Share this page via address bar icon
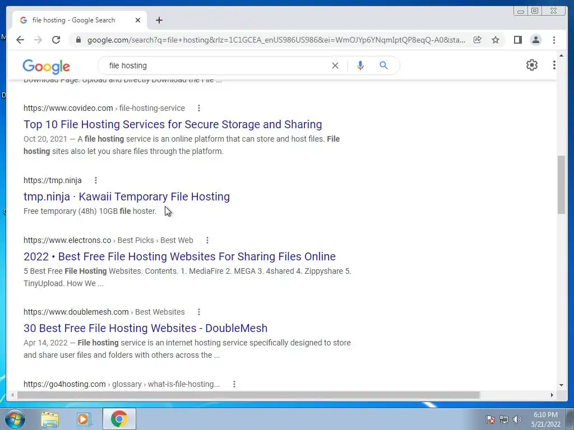 pos(478,40)
